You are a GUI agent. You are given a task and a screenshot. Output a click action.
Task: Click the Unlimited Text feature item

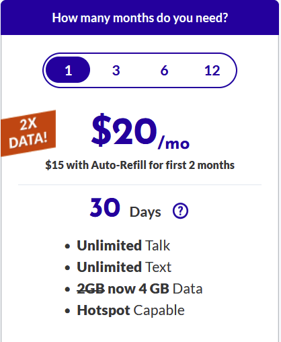(124, 267)
